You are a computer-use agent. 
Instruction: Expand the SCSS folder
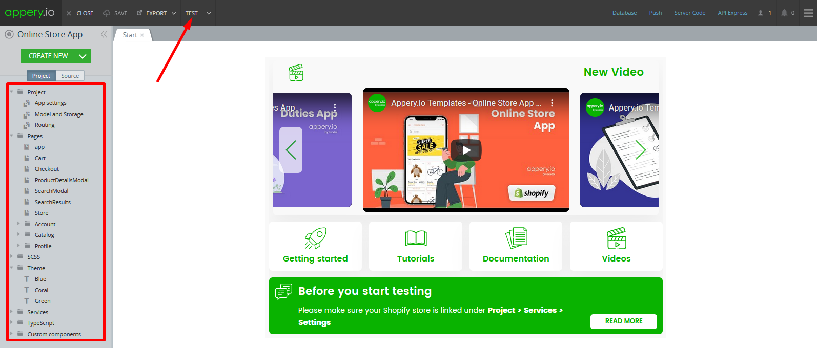pyautogui.click(x=11, y=257)
